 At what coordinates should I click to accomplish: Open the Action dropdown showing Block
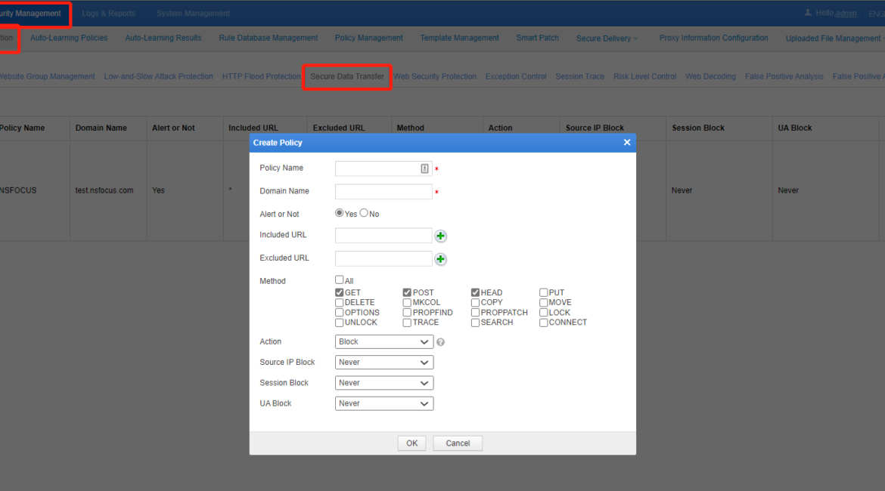[x=383, y=341]
